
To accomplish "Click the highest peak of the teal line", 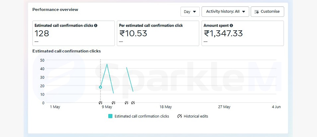I will [x=107, y=64].
